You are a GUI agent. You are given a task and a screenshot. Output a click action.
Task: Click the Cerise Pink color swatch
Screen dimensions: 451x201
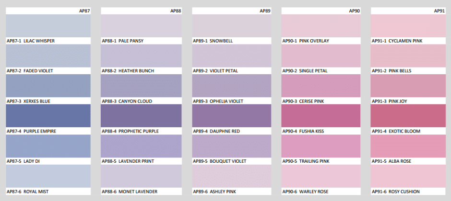tap(320, 86)
